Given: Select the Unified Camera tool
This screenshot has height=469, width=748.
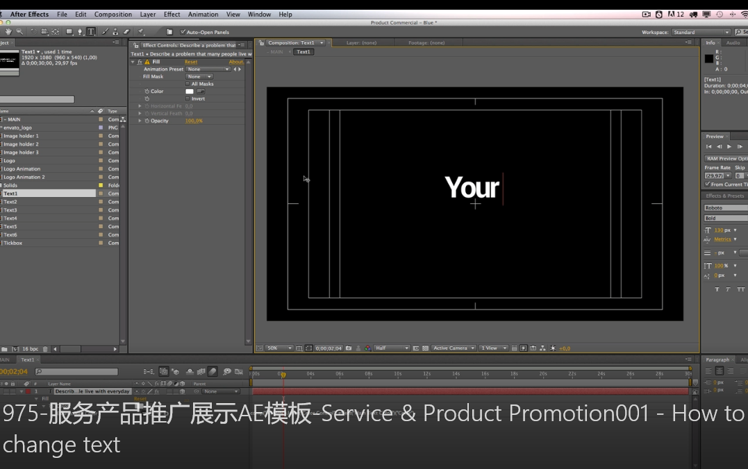Looking at the screenshot, I should [x=44, y=31].
